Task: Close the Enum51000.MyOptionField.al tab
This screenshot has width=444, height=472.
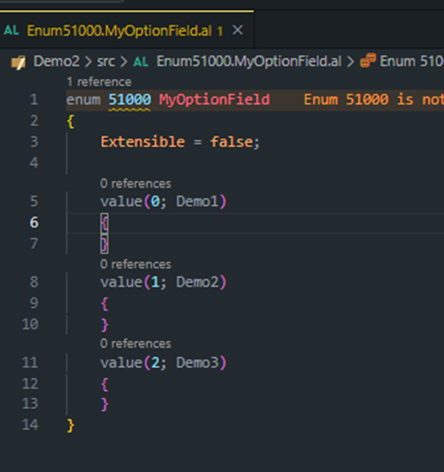Action: (238, 30)
